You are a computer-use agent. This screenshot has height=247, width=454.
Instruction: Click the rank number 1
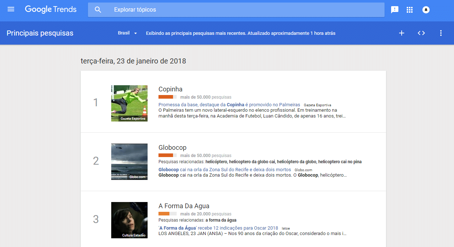point(96,103)
